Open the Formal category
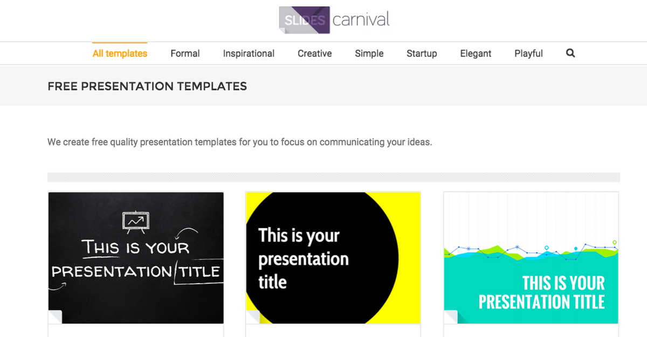The width and height of the screenshot is (647, 337). [x=185, y=53]
